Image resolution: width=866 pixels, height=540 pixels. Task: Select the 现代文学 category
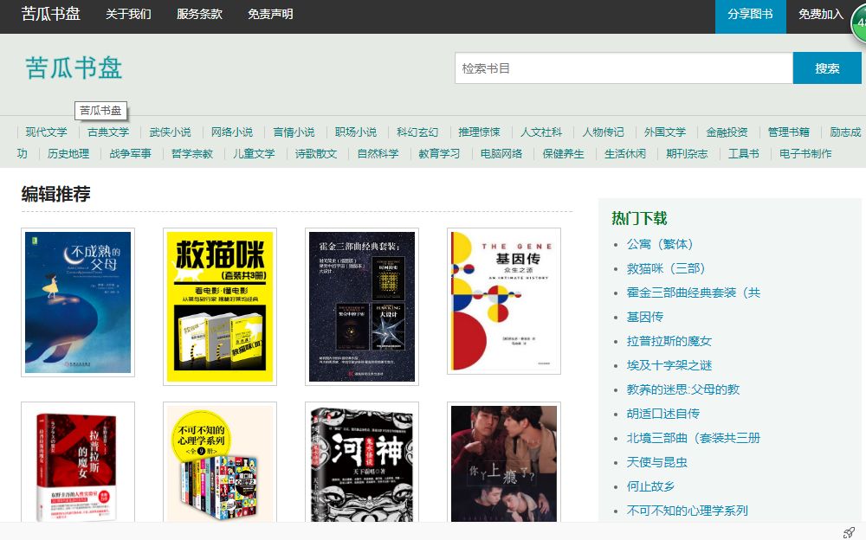tap(47, 132)
